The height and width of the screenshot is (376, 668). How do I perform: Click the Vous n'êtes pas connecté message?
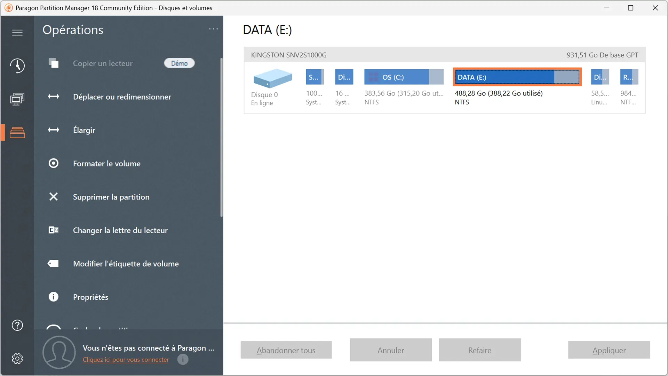[149, 348]
